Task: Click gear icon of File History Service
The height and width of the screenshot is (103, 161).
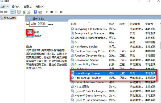Action: [72, 46]
